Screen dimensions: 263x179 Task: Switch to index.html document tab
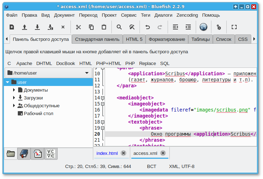coord(107,153)
